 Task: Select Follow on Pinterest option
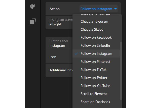95,62
